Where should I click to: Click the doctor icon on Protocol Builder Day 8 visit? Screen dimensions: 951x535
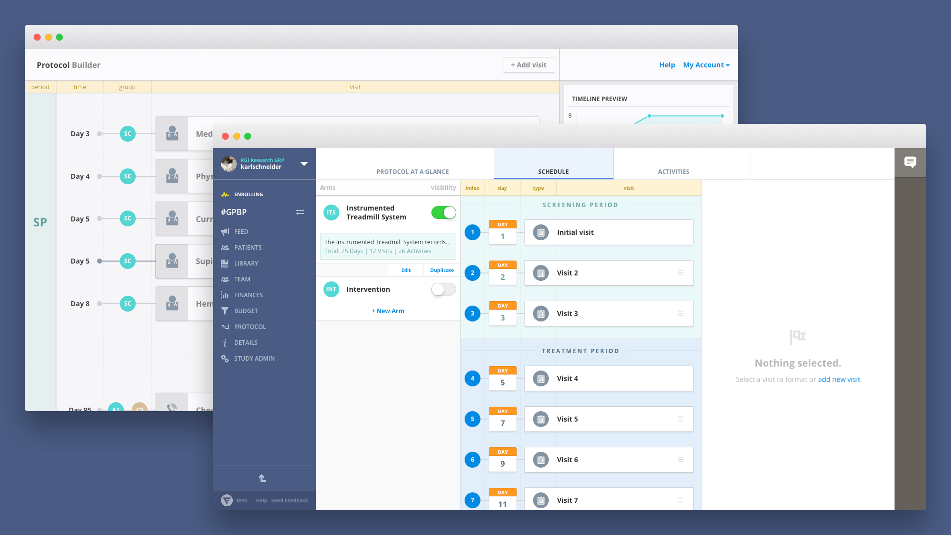pos(172,304)
